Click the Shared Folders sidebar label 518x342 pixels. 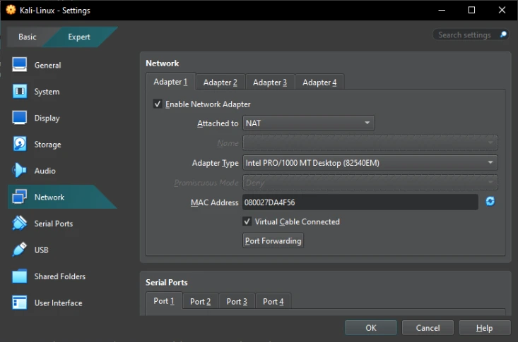(x=60, y=276)
